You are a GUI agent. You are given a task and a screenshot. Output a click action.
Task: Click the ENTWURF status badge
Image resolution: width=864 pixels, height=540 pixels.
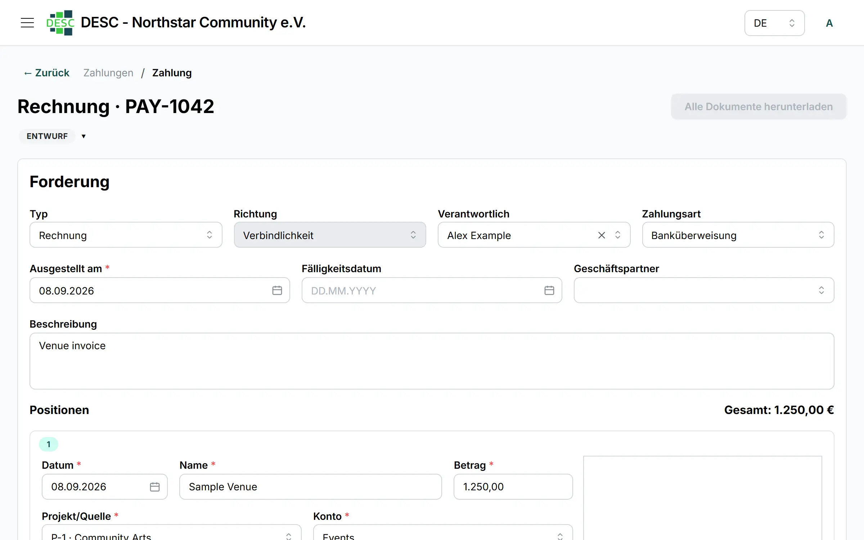pos(47,136)
